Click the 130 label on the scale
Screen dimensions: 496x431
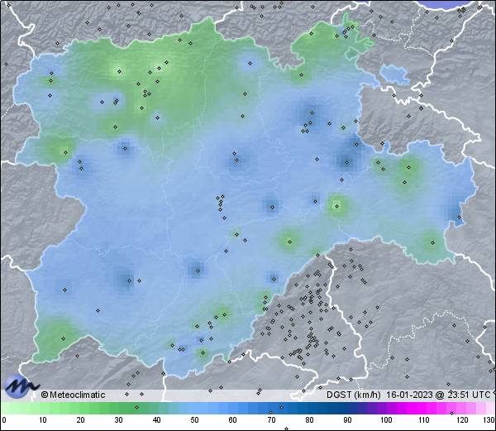(x=489, y=420)
